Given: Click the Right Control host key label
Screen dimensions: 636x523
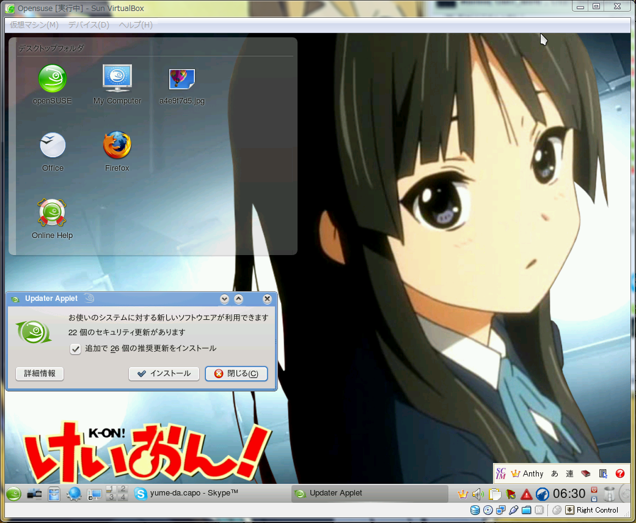Looking at the screenshot, I should tap(597, 510).
